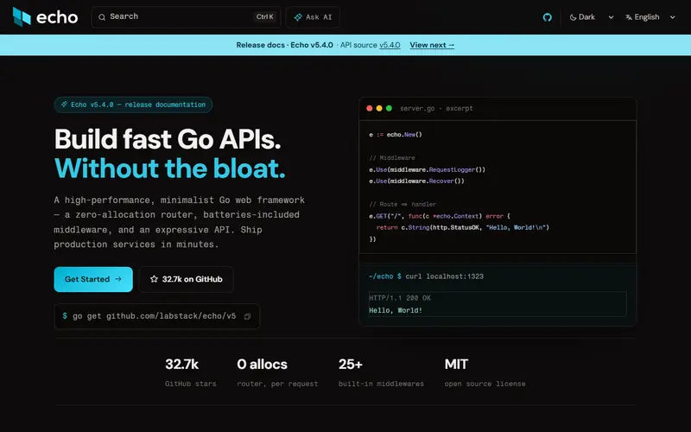
Task: Click the // Route => handler comment
Action: click(403, 204)
